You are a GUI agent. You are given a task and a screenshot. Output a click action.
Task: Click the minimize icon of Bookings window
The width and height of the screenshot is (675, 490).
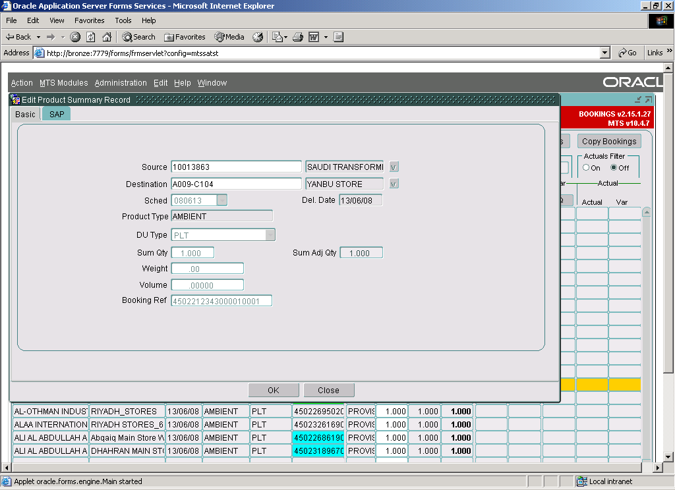point(638,99)
